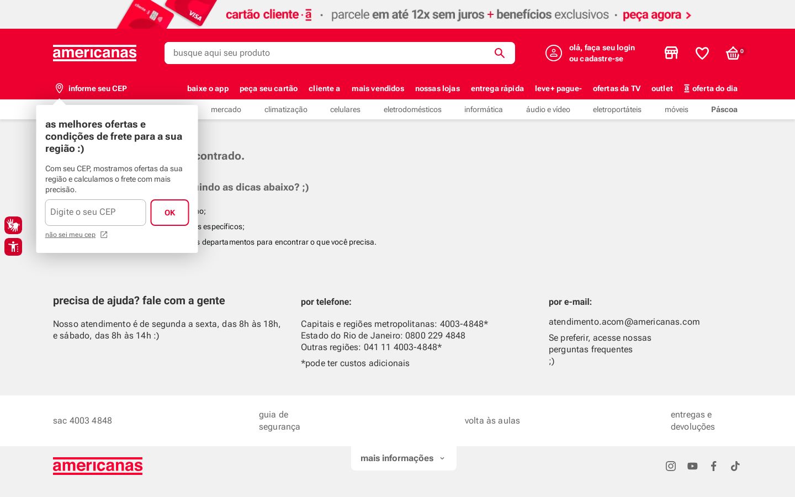Open the 'entregas e devoluções' footer link

[x=693, y=421]
